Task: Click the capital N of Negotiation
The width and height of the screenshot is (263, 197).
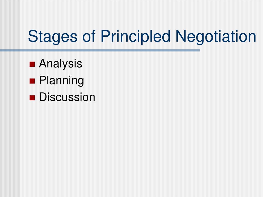Action: click(181, 36)
